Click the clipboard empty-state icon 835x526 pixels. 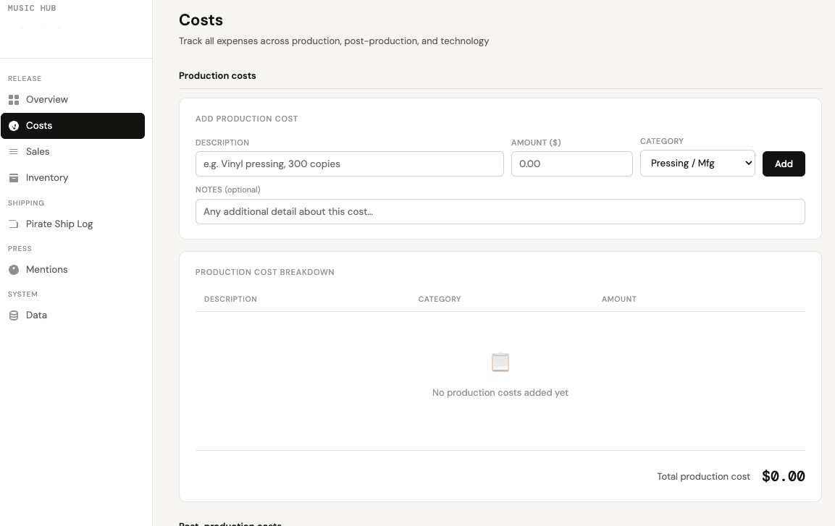pos(500,362)
